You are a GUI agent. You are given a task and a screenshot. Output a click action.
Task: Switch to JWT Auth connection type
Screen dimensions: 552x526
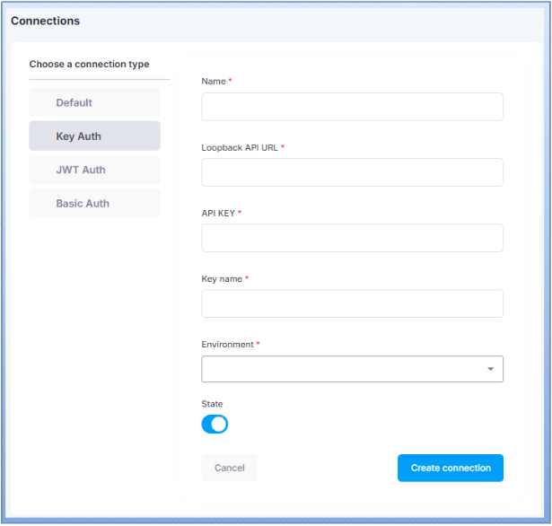pyautogui.click(x=94, y=170)
